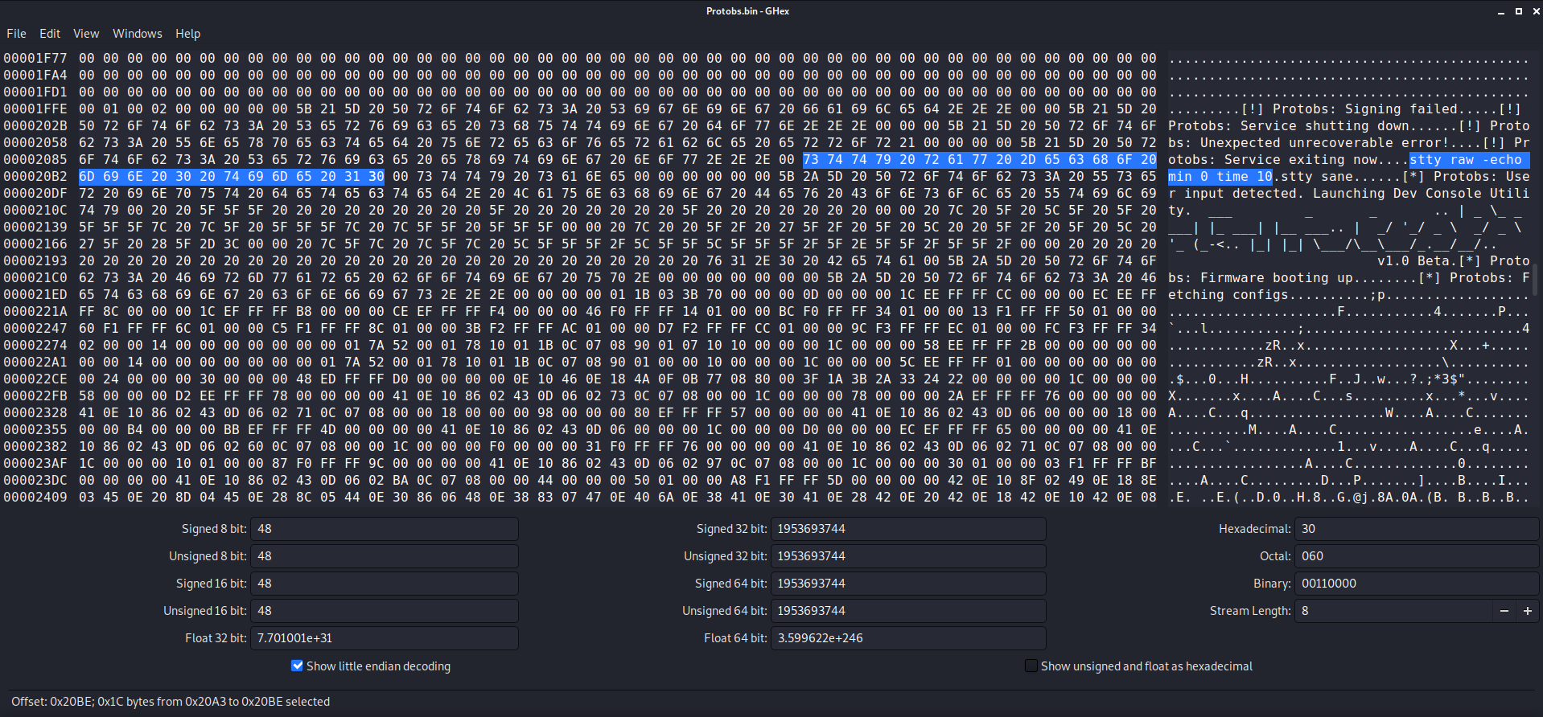The height and width of the screenshot is (717, 1543).
Task: Increase stream length with plus button
Action: (x=1527, y=611)
